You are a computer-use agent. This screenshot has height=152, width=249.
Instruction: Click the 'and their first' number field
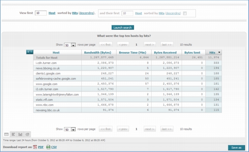pos(127,13)
